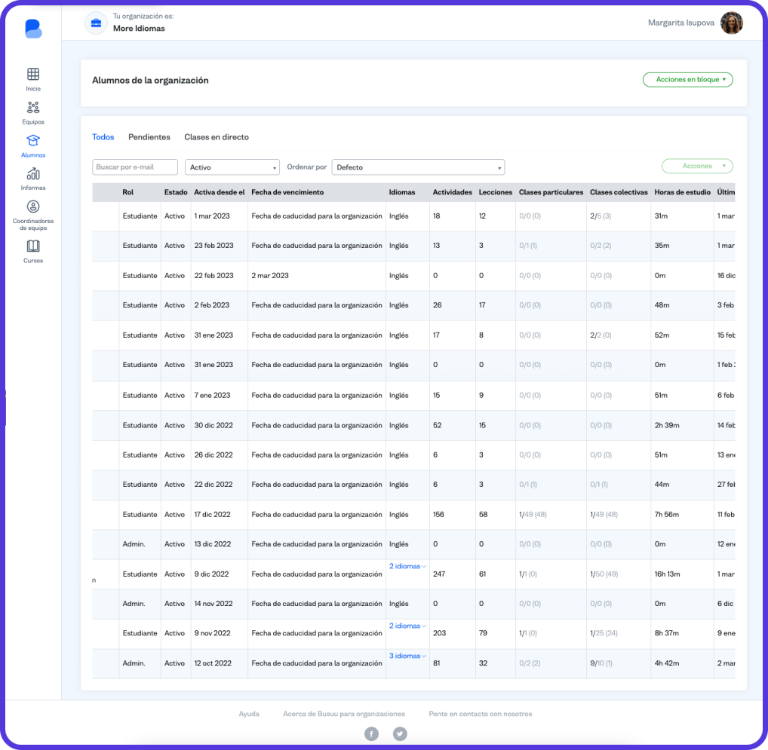Click the Actividades column header
The height and width of the screenshot is (750, 768).
point(452,192)
